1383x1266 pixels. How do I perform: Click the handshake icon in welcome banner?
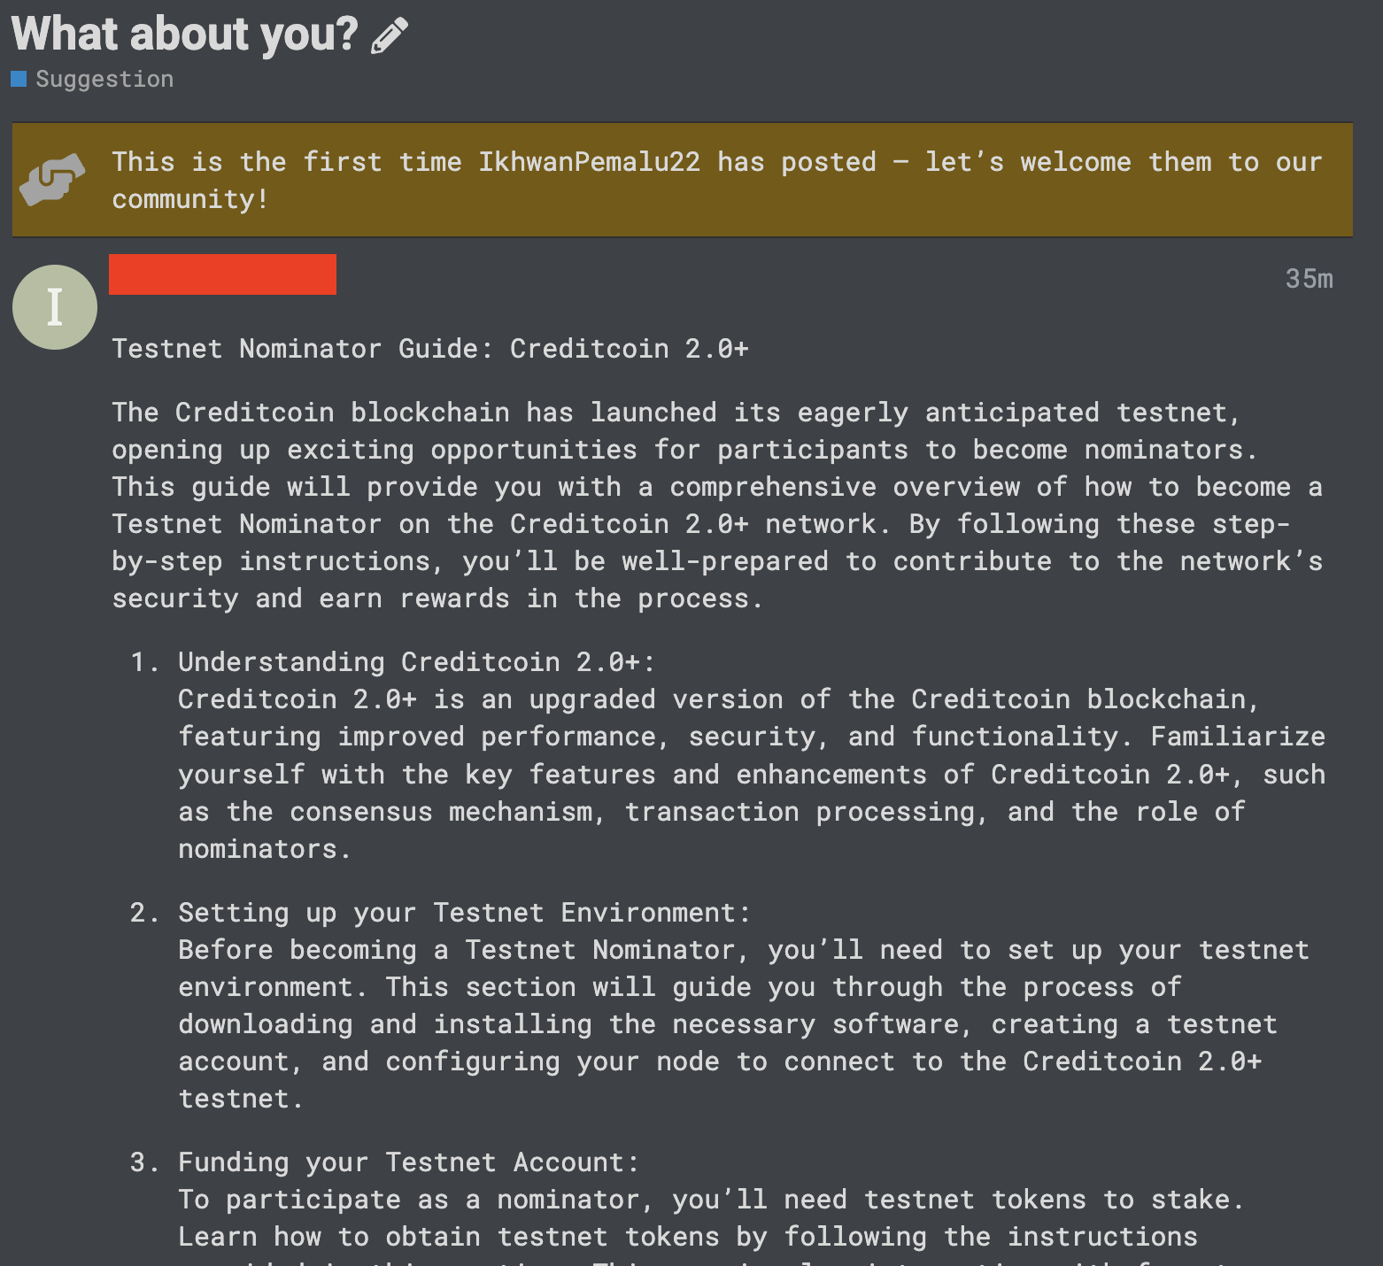click(53, 180)
